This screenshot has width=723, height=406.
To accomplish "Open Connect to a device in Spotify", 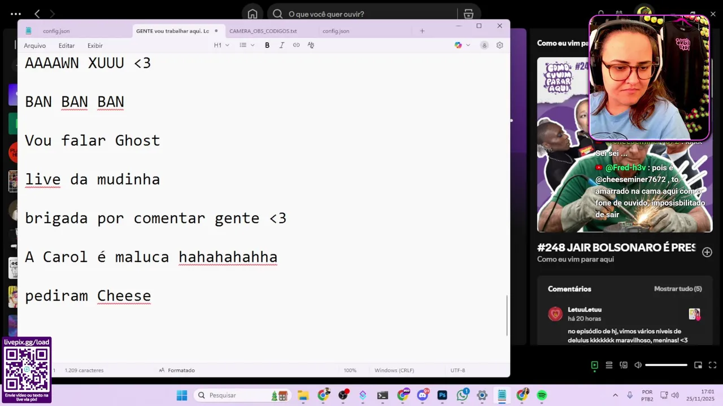I will point(624,365).
